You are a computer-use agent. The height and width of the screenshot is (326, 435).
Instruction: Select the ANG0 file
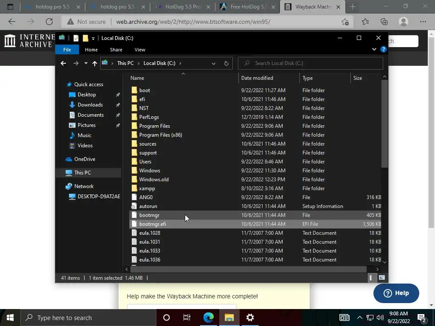pyautogui.click(x=146, y=197)
